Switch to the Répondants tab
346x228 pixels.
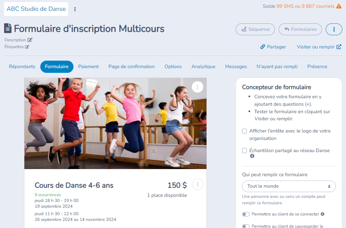coord(22,67)
